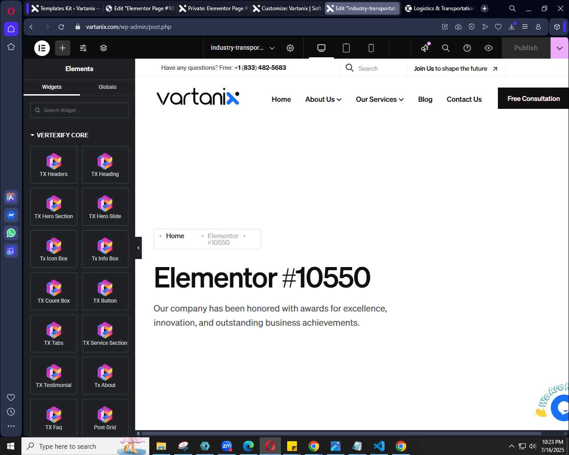Select the Tx Icon Box widget
This screenshot has width=569, height=455.
(54, 249)
